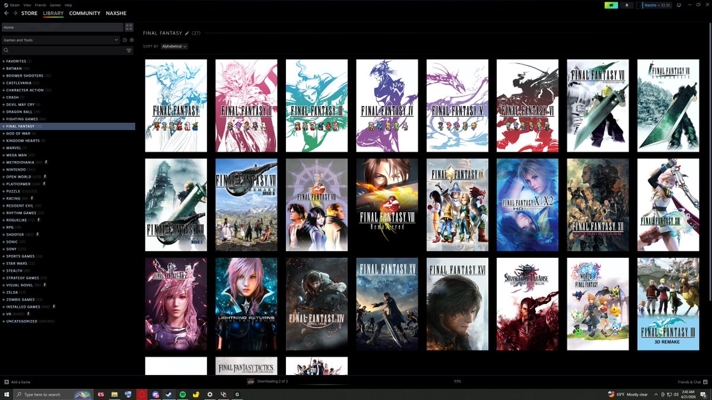Switch to the Community tab

(x=85, y=13)
